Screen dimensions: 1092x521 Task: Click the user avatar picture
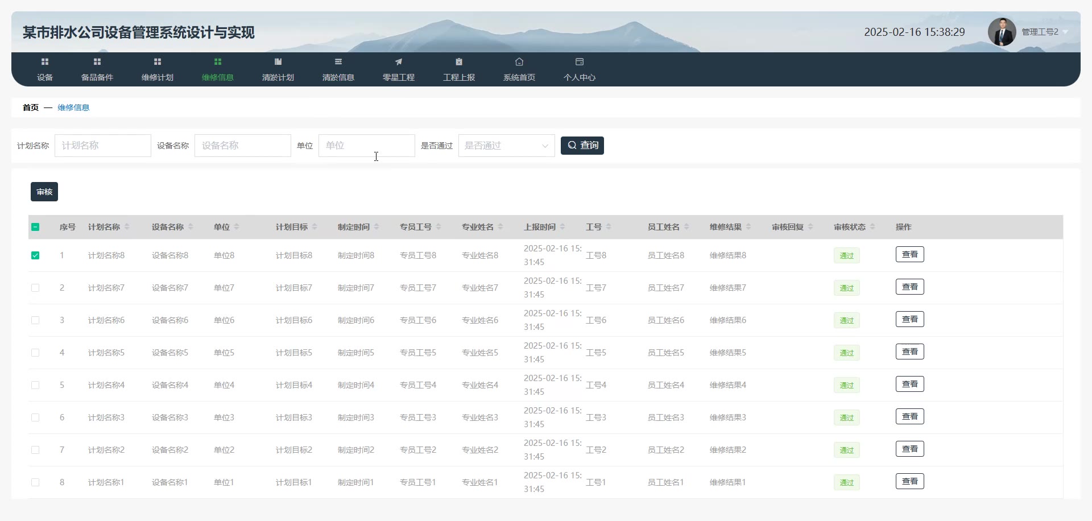[1002, 32]
